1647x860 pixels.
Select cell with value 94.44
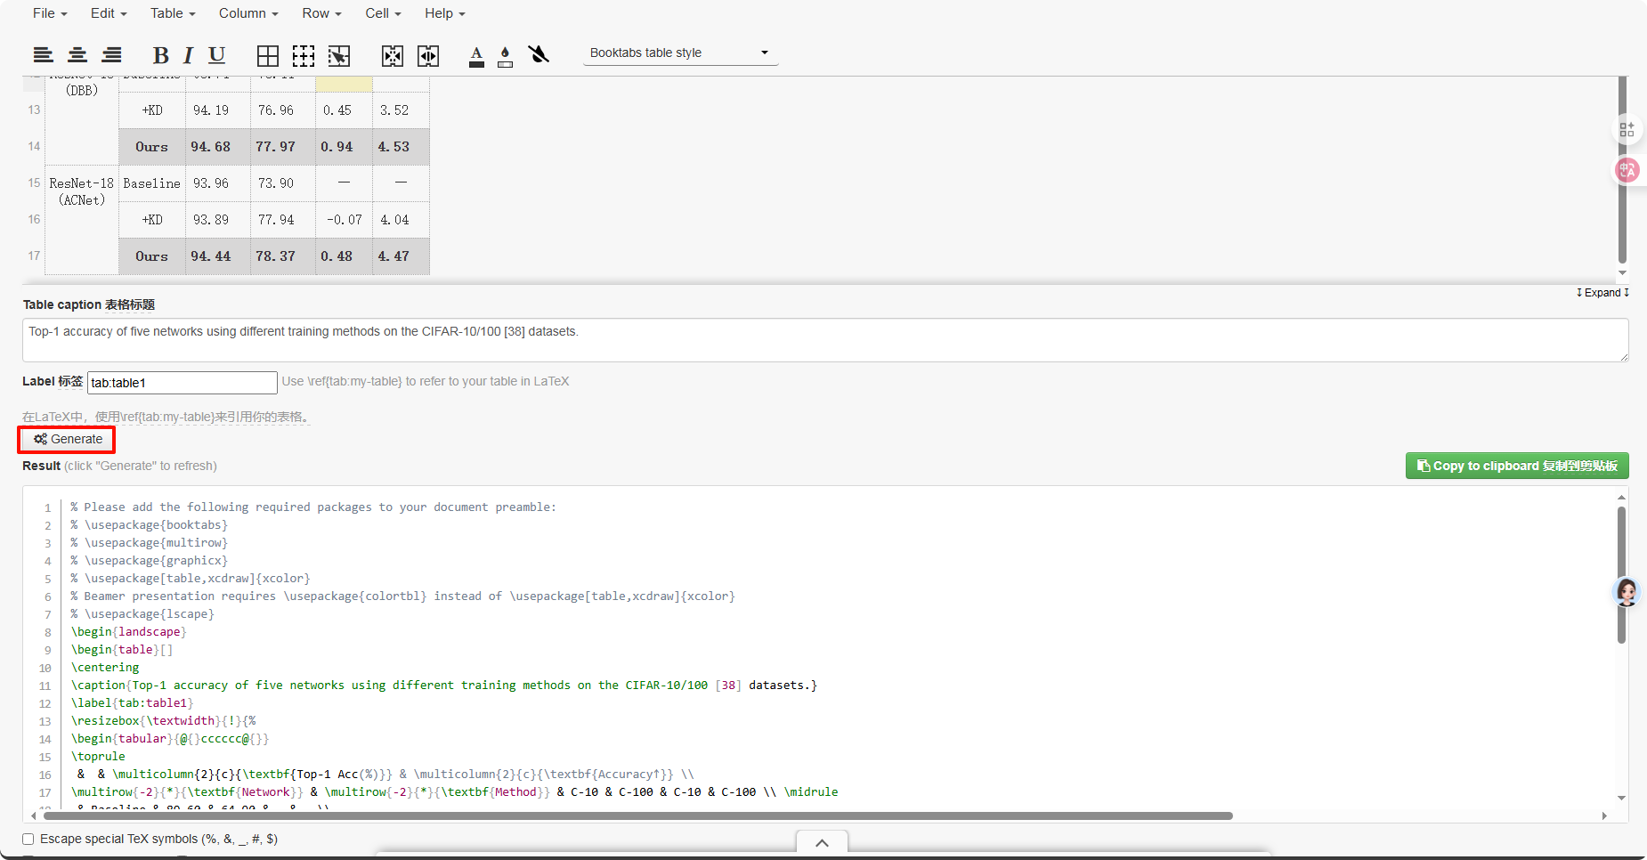pyautogui.click(x=218, y=256)
